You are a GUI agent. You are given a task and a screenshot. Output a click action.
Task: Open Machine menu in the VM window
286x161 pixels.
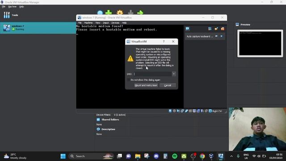pos(88,23)
